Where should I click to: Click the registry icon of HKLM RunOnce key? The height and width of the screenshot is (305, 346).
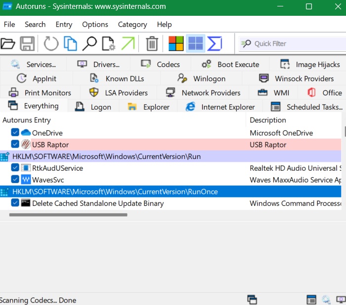coord(4,191)
